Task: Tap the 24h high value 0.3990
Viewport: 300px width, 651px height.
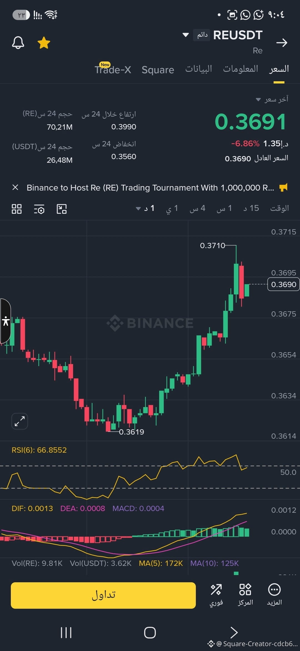Action: tap(124, 127)
